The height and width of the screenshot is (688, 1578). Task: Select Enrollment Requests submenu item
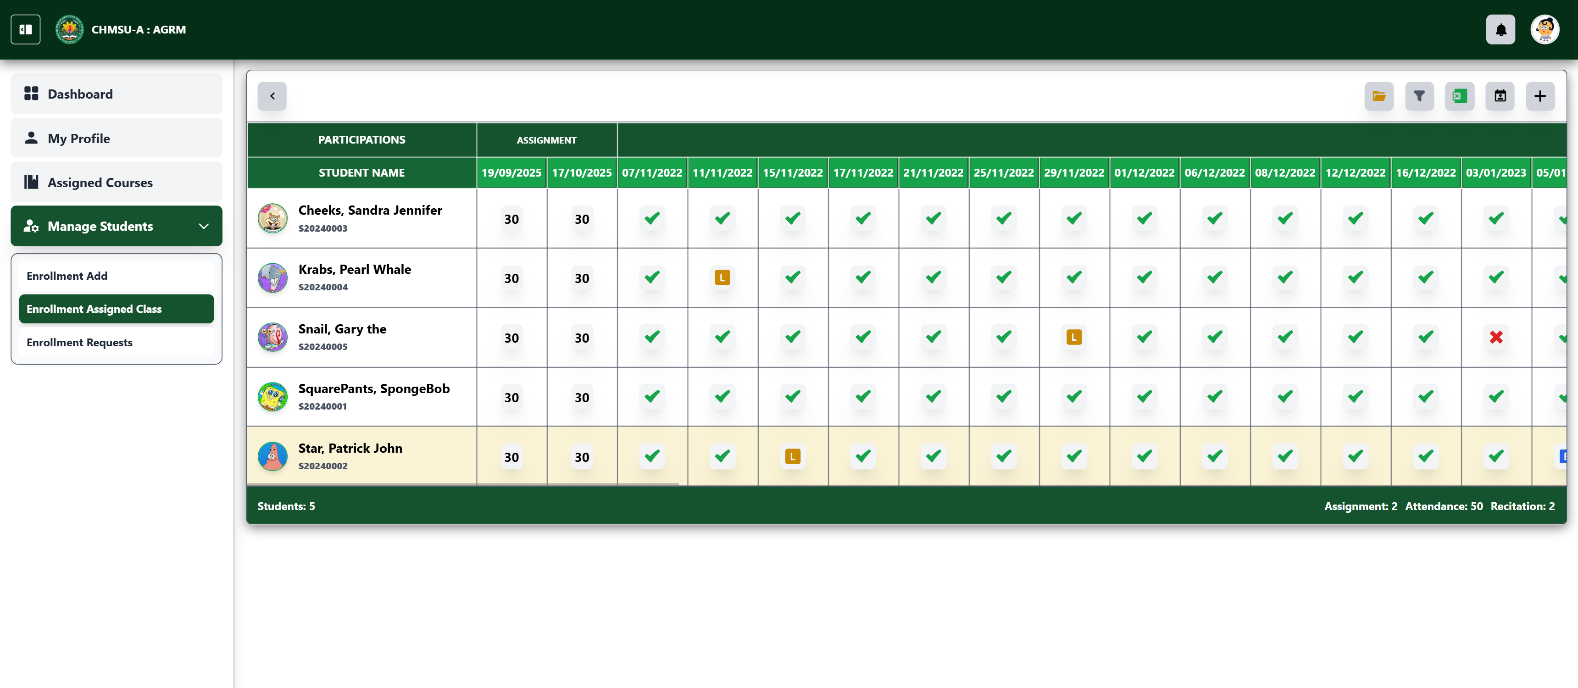pos(117,342)
